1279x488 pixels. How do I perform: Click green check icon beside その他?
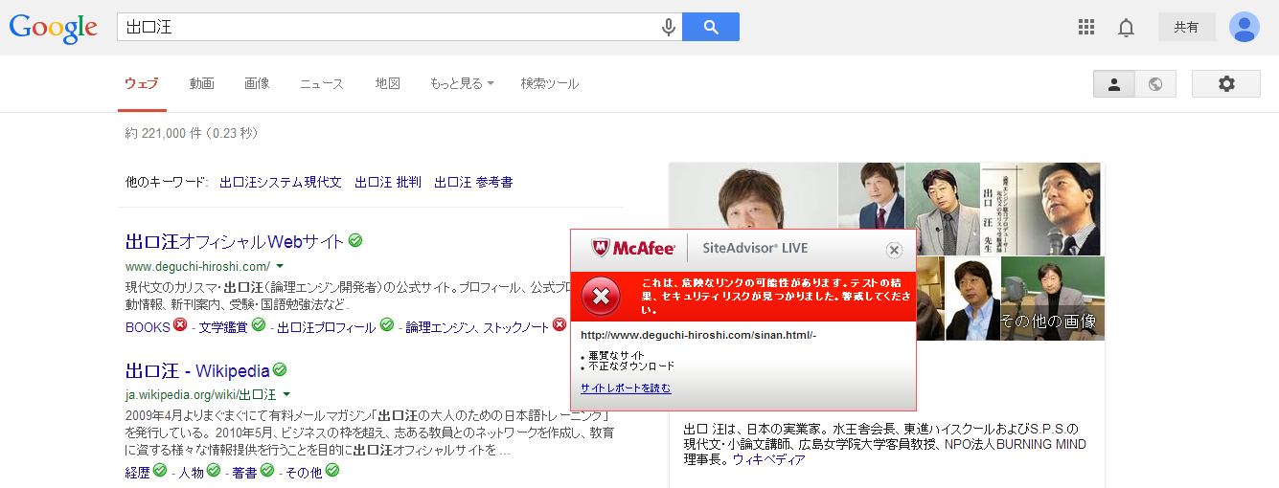tap(331, 471)
